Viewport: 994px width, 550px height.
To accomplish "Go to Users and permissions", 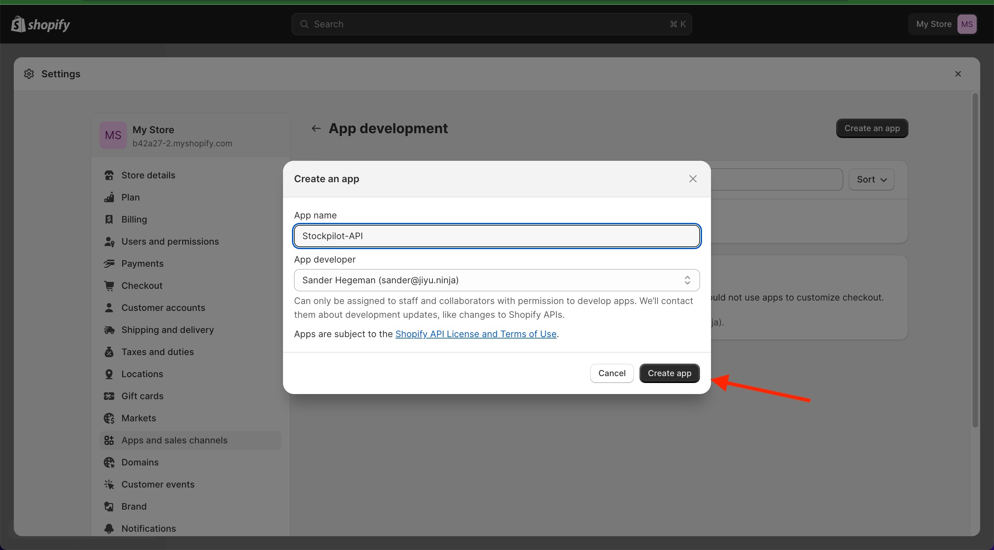I will tap(190, 242).
